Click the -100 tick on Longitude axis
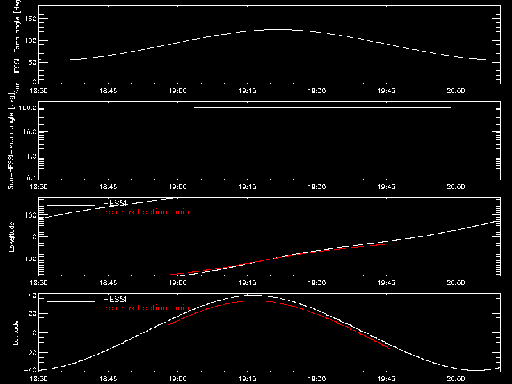 tap(28, 259)
